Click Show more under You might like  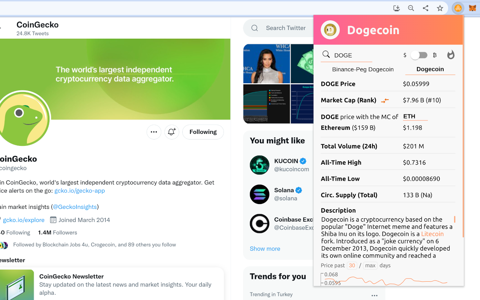(x=265, y=249)
